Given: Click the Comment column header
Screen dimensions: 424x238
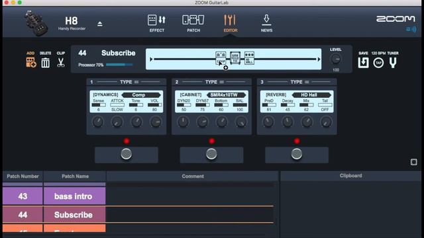Looking at the screenshot, I should point(193,177).
